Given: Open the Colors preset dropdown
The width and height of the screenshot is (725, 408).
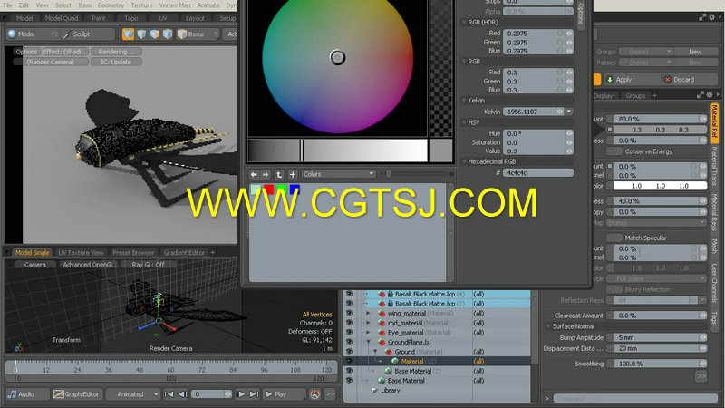Looking at the screenshot, I should pyautogui.click(x=338, y=174).
